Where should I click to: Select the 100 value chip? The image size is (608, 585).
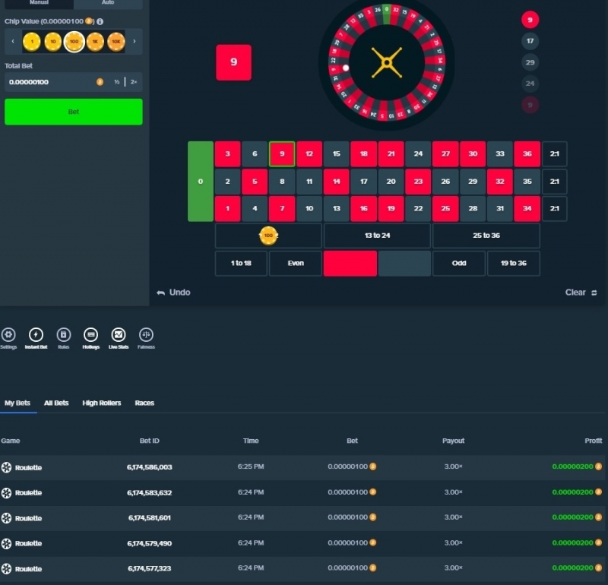[74, 42]
